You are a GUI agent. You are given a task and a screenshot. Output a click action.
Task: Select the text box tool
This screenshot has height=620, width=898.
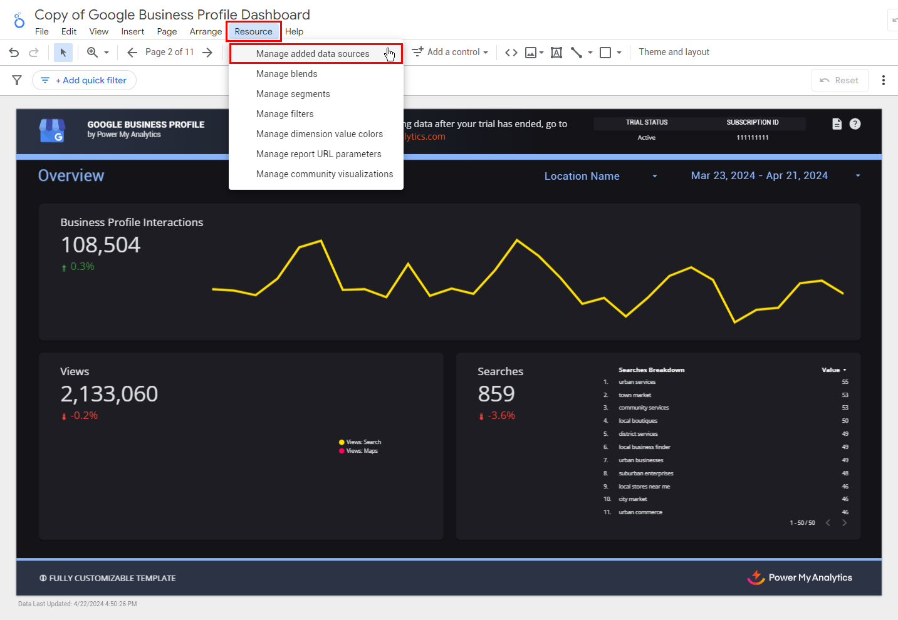pos(556,53)
